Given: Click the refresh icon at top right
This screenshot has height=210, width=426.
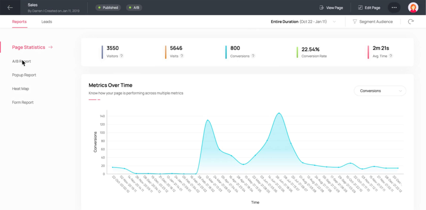Looking at the screenshot, I should click(x=410, y=22).
